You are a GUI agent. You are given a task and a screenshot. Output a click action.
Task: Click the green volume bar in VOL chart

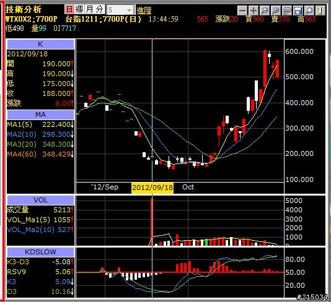(x=206, y=243)
